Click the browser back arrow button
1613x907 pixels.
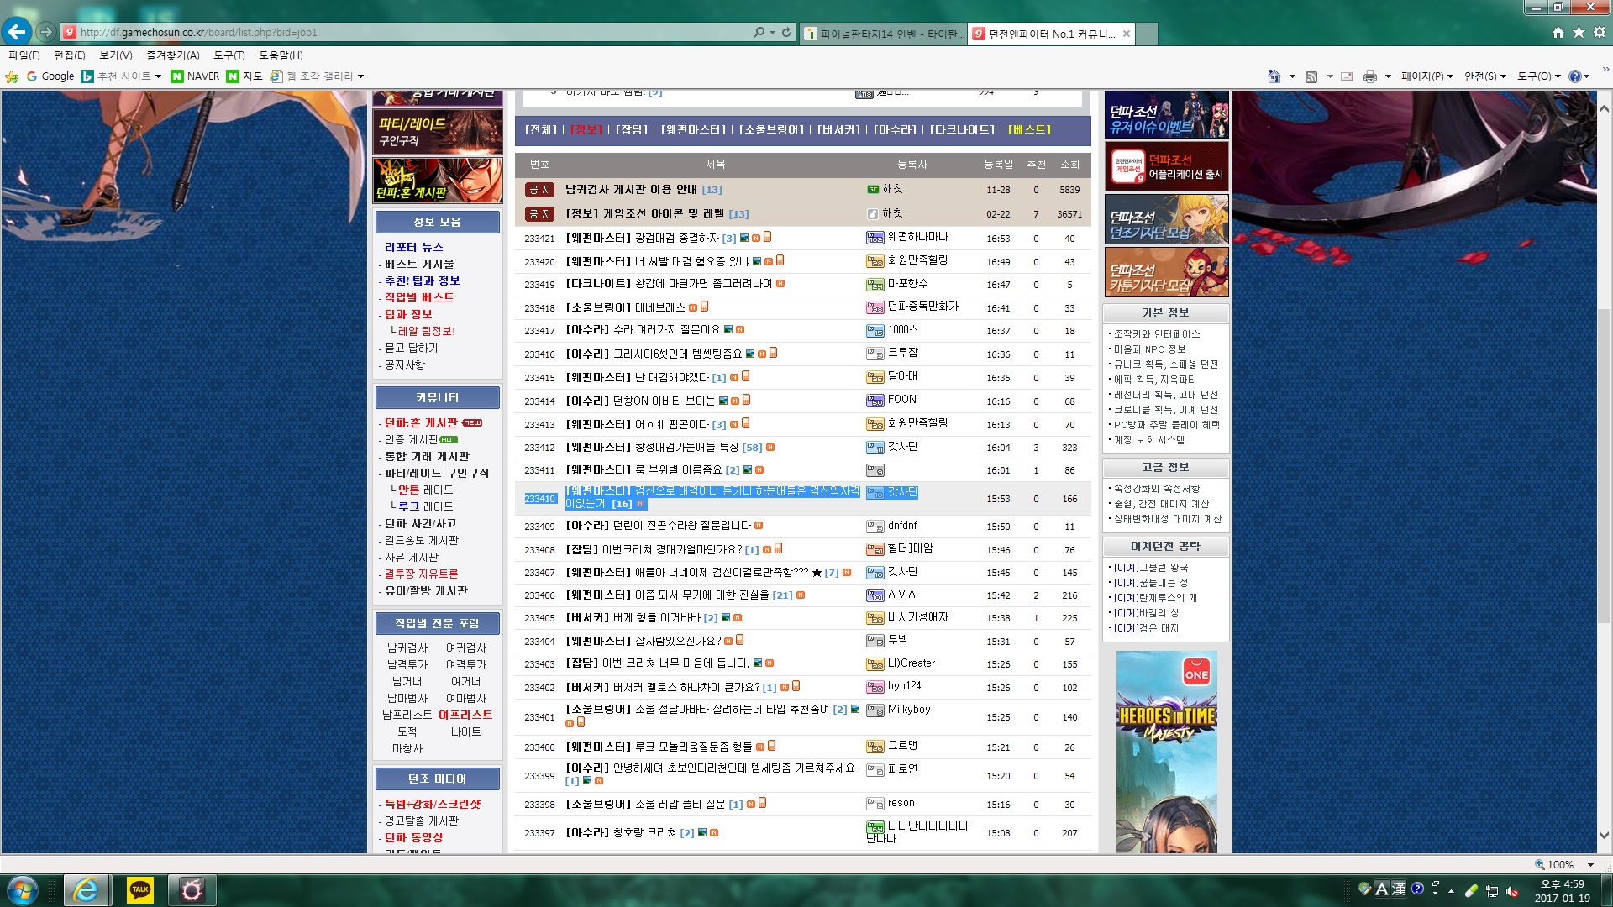pyautogui.click(x=16, y=32)
